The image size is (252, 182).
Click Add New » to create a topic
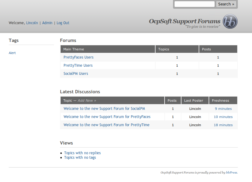click(x=87, y=101)
